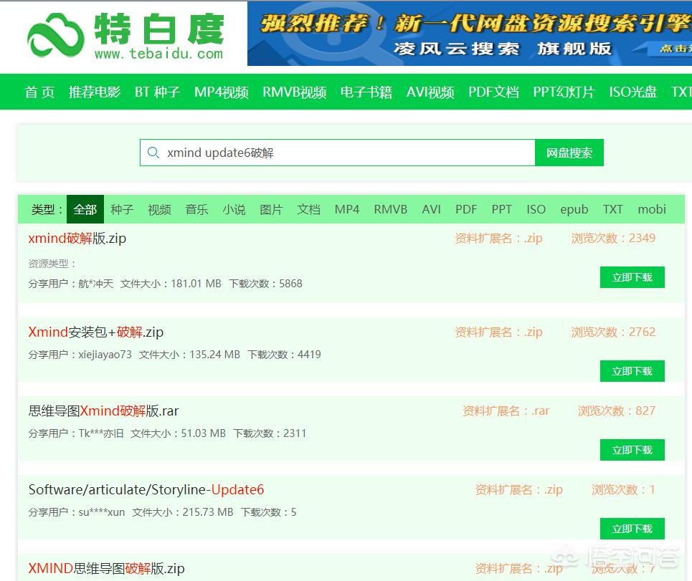The image size is (692, 581).
Task: Filter results by 文档 type
Action: coord(308,209)
